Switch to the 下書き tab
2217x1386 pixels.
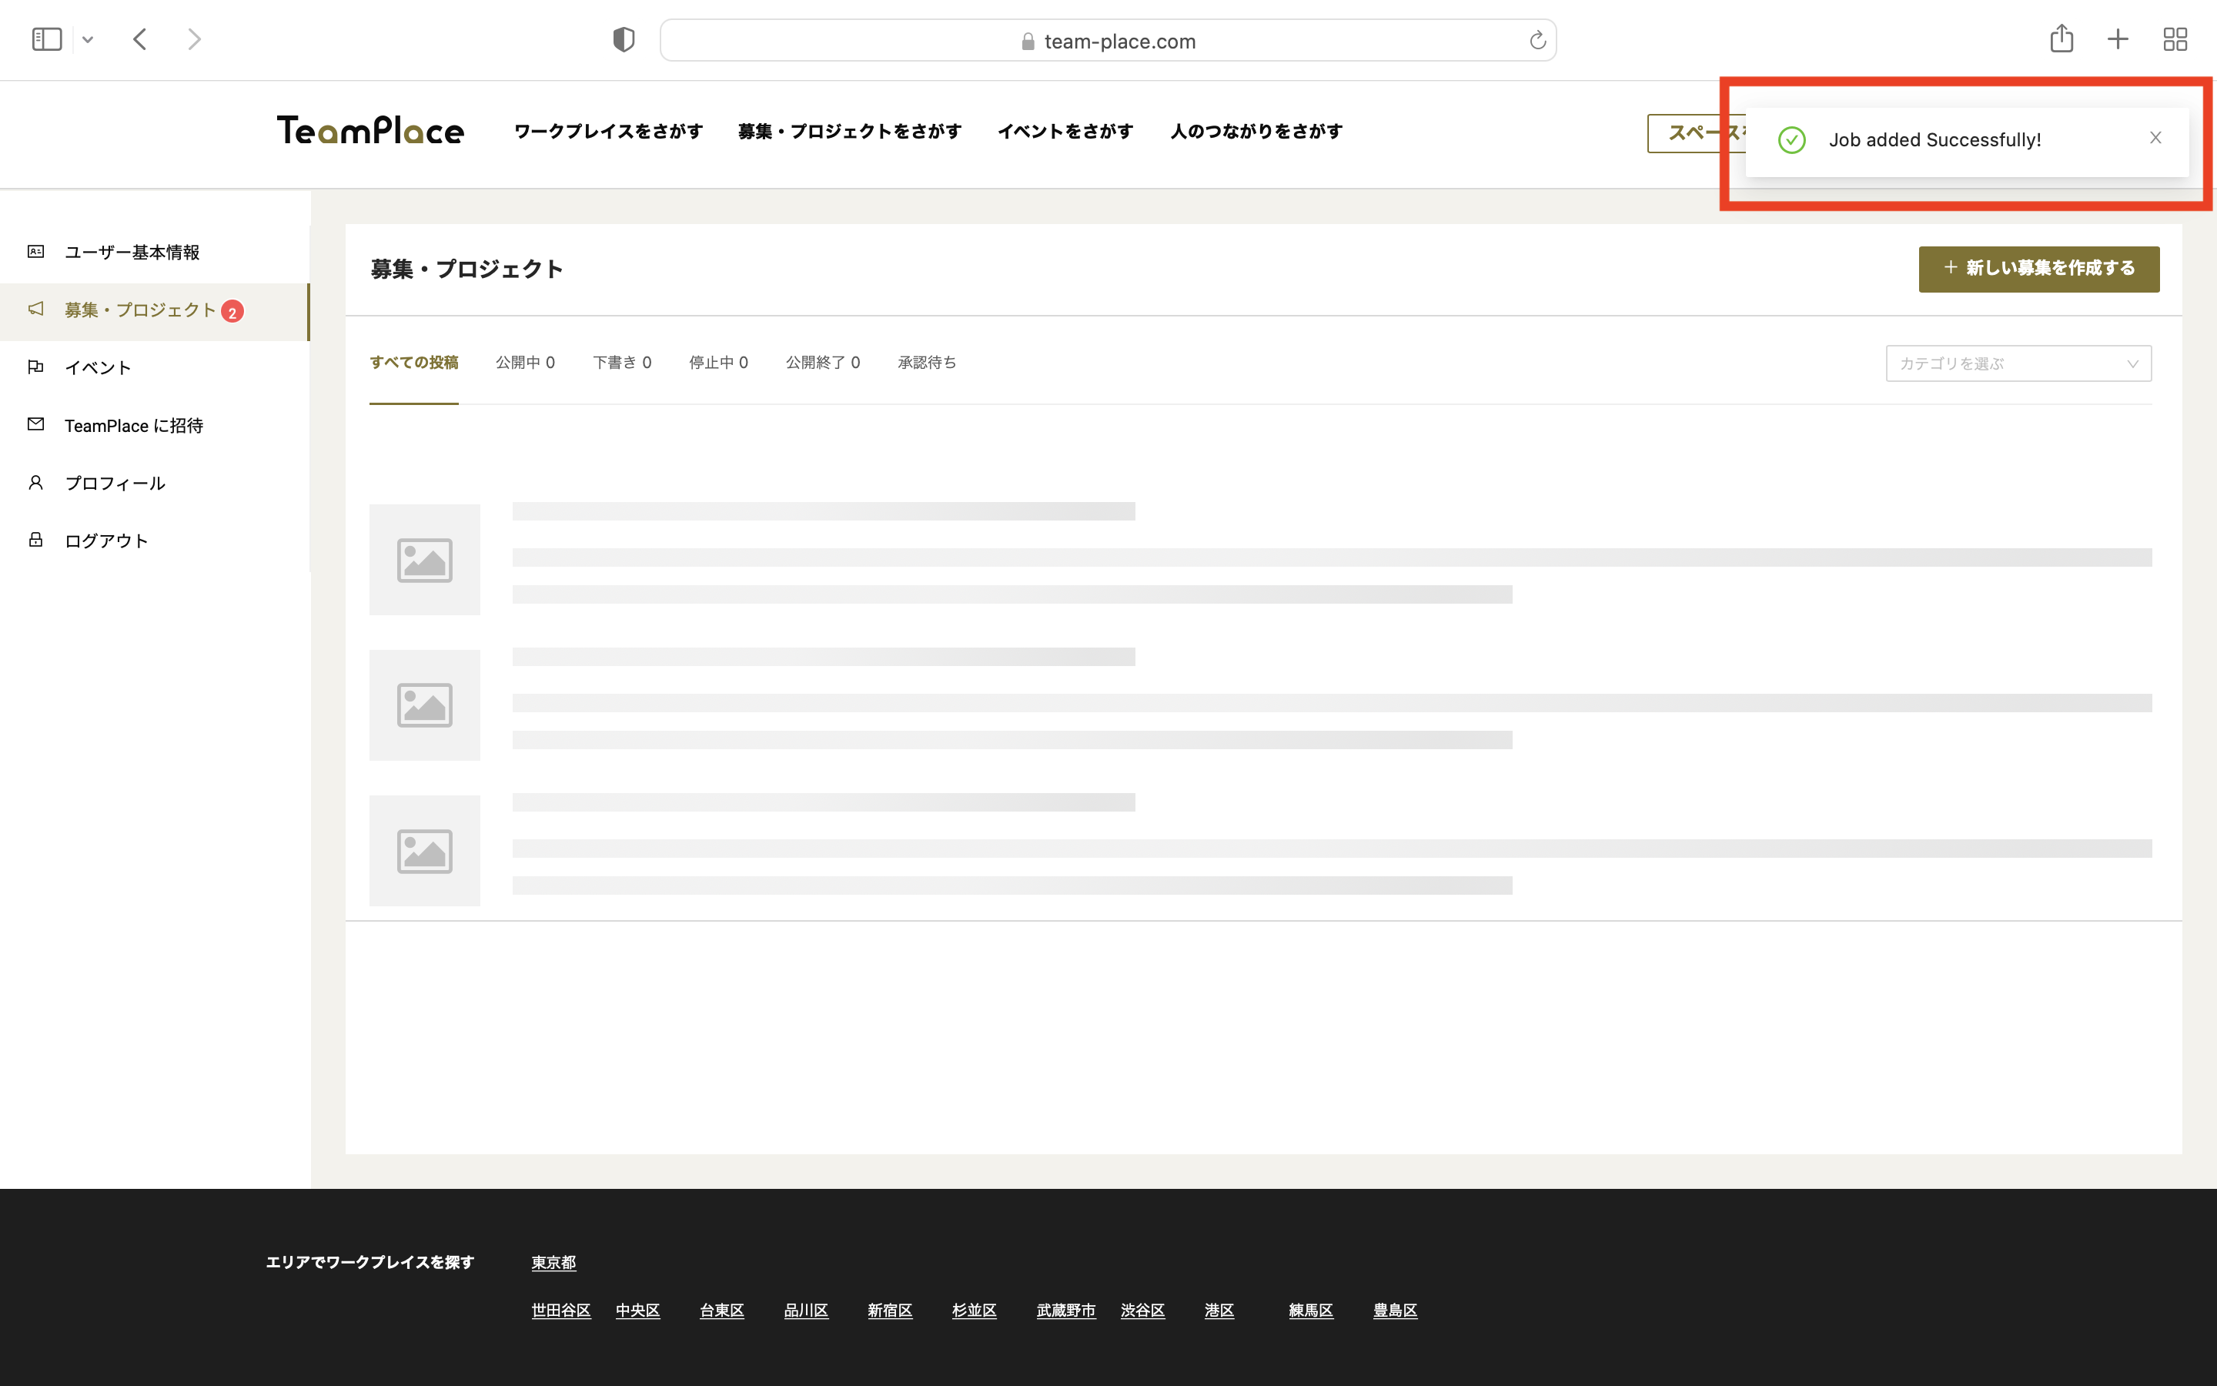click(621, 363)
